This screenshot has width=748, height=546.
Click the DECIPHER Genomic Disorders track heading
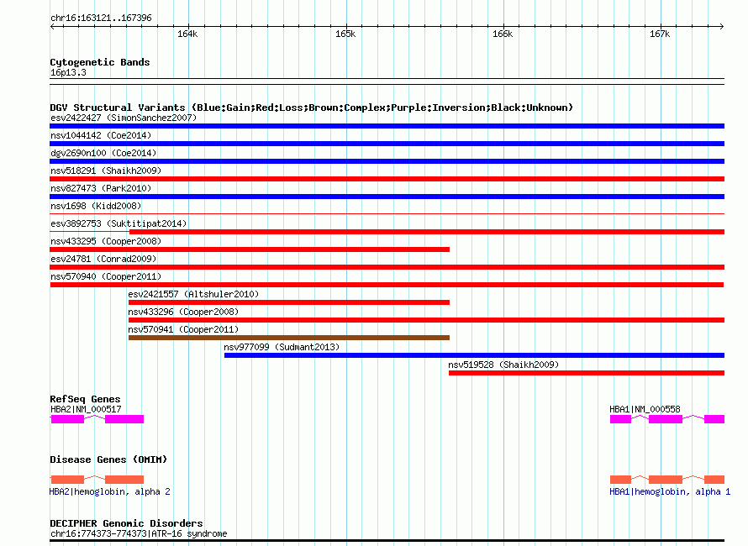point(126,523)
